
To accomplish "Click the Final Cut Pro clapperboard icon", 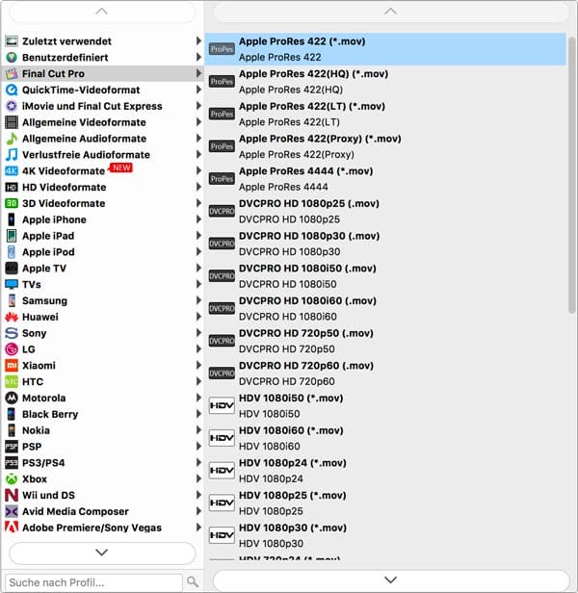I will click(12, 74).
